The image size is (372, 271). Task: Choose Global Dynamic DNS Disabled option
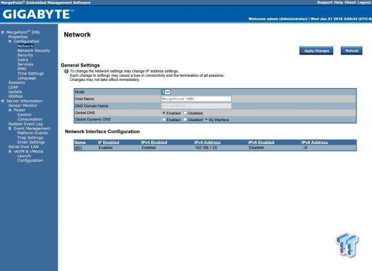pos(185,119)
